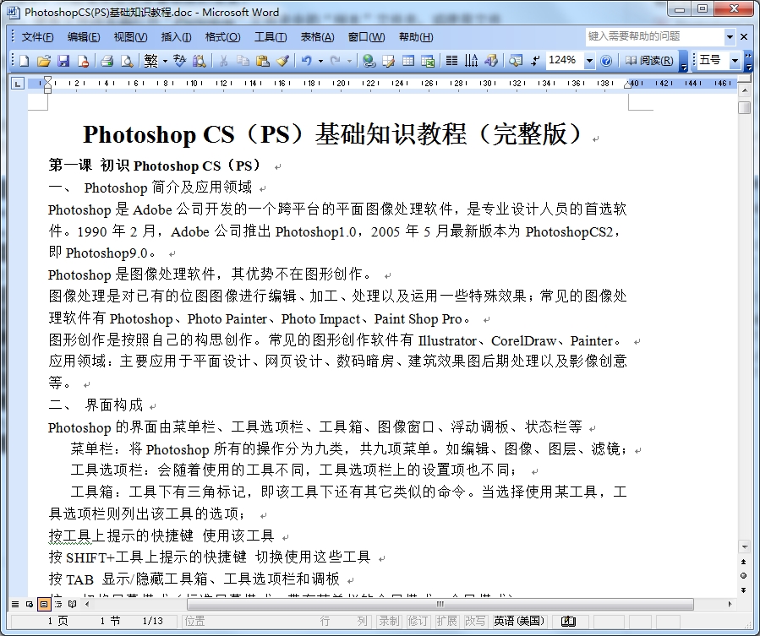
Task: Open the Undo history dropdown arrow
Action: (320, 61)
